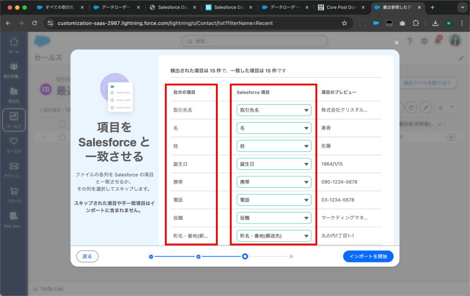Open Chrome three-dot menu
Image resolution: width=470 pixels, height=296 pixels.
(x=462, y=23)
